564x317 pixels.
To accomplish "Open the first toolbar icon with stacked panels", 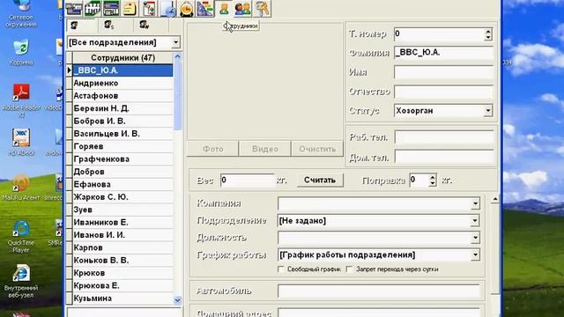I will coord(74,9).
